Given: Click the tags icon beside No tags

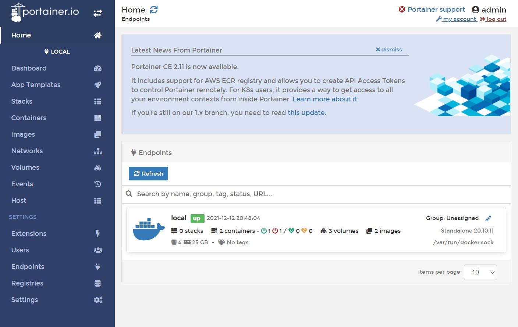Looking at the screenshot, I should [x=221, y=242].
